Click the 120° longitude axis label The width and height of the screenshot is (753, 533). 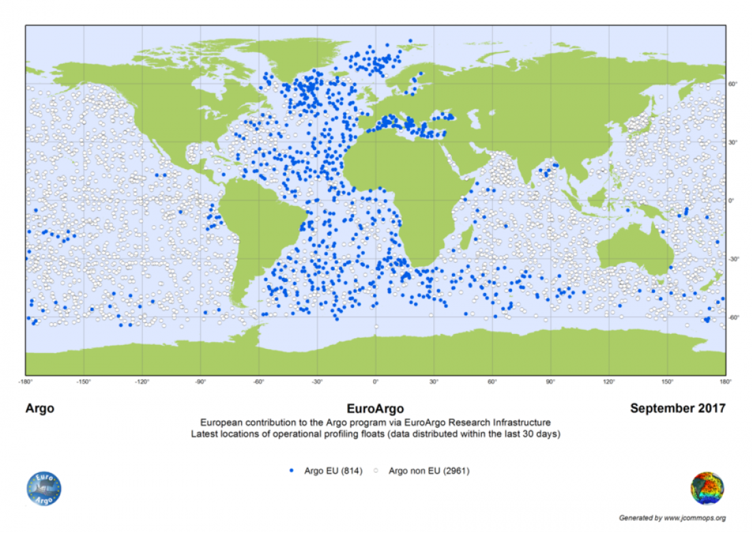(x=609, y=382)
